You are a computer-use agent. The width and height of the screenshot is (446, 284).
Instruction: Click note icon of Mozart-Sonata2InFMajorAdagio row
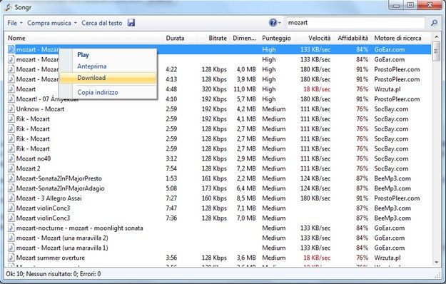point(11,188)
